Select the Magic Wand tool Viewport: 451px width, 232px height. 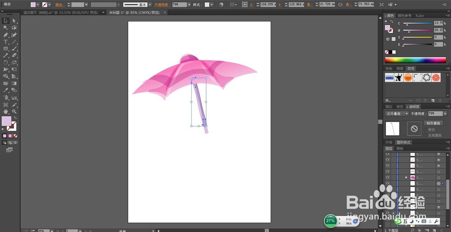5,28
